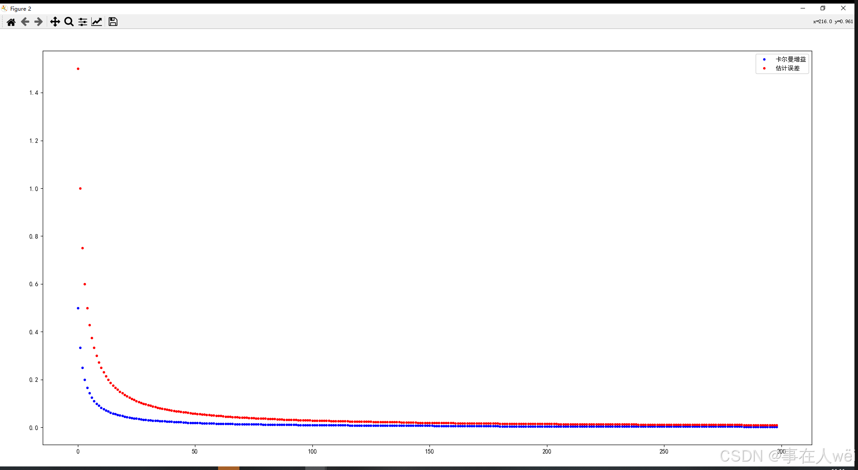Go forward to next view
The image size is (858, 470).
39,22
